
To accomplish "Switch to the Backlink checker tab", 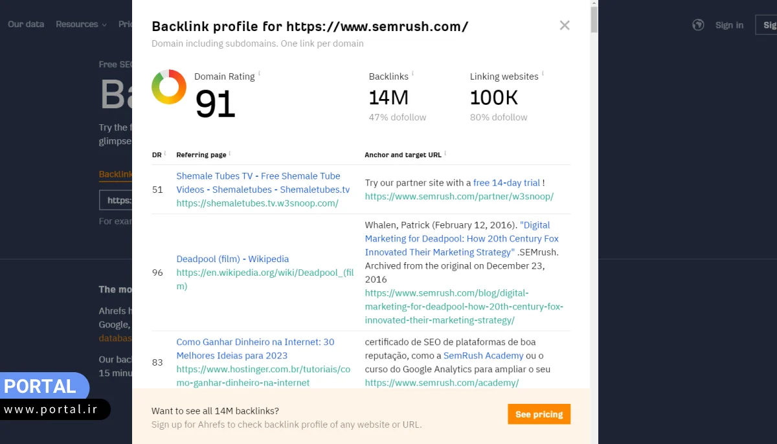I will pos(116,173).
